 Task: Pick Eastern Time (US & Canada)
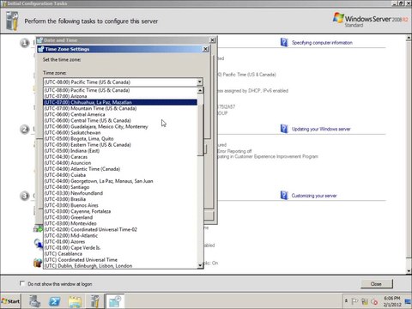click(120, 144)
